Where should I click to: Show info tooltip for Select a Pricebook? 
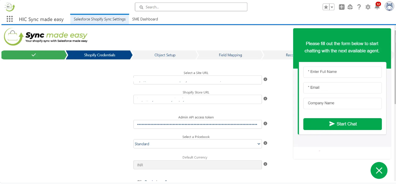coord(265,143)
